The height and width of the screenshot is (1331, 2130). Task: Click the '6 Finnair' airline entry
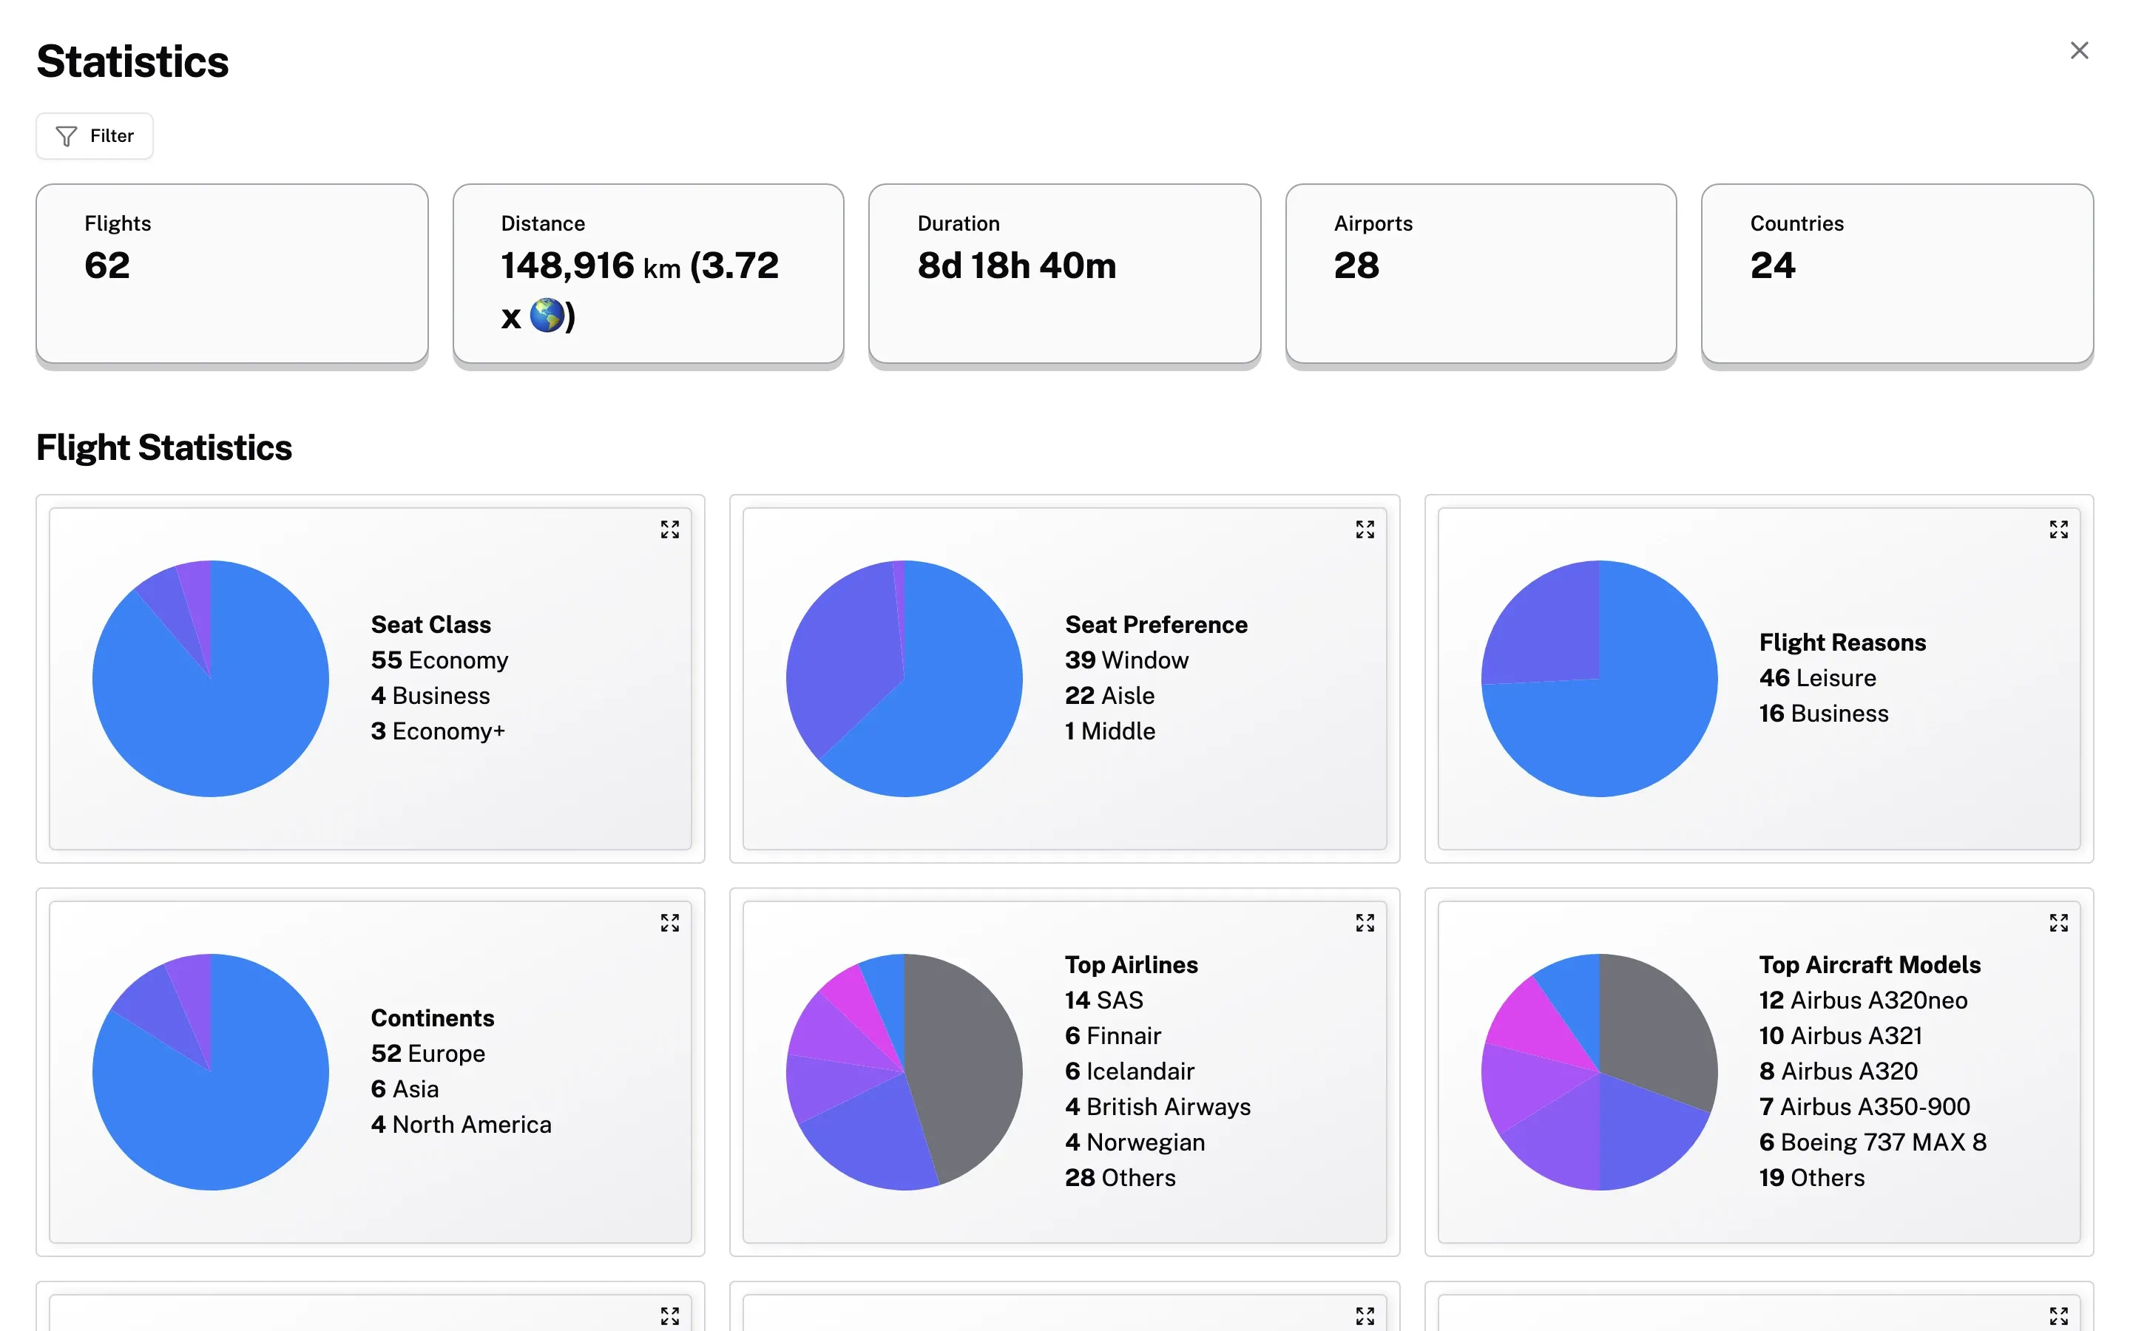1112,1035
